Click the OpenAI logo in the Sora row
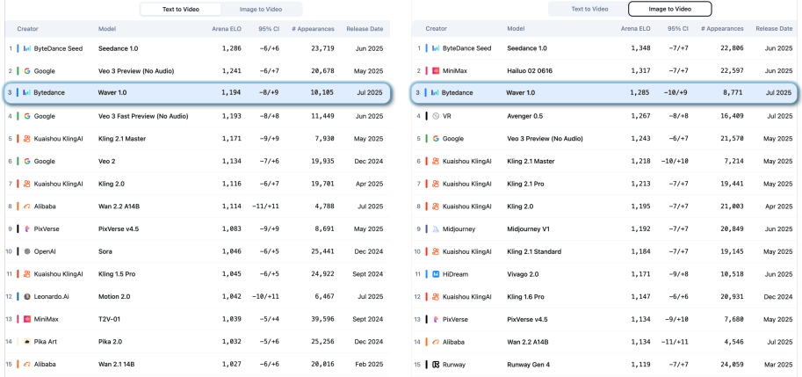Screen dimensions: 802x377 [x=27, y=251]
